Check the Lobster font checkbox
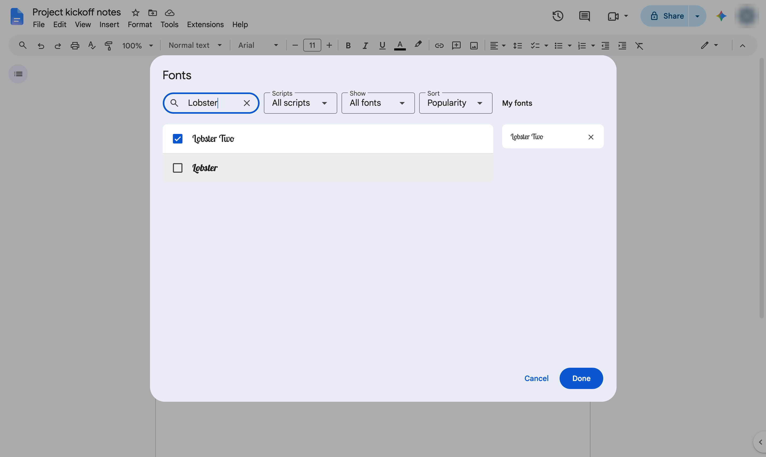This screenshot has height=457, width=766. coord(178,168)
